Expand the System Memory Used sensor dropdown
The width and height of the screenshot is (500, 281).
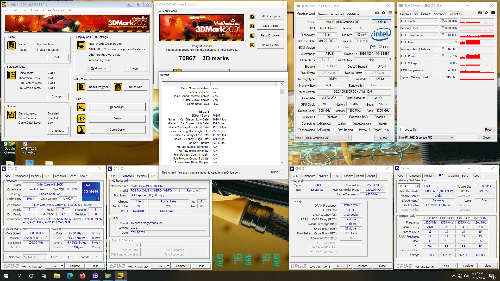pyautogui.click(x=436, y=77)
